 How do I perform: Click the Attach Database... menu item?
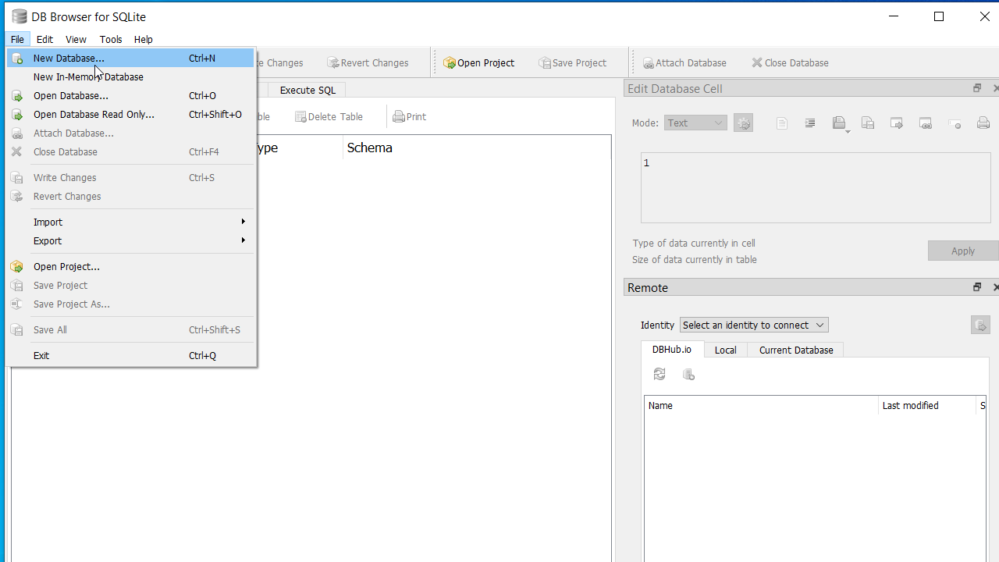[x=130, y=133]
